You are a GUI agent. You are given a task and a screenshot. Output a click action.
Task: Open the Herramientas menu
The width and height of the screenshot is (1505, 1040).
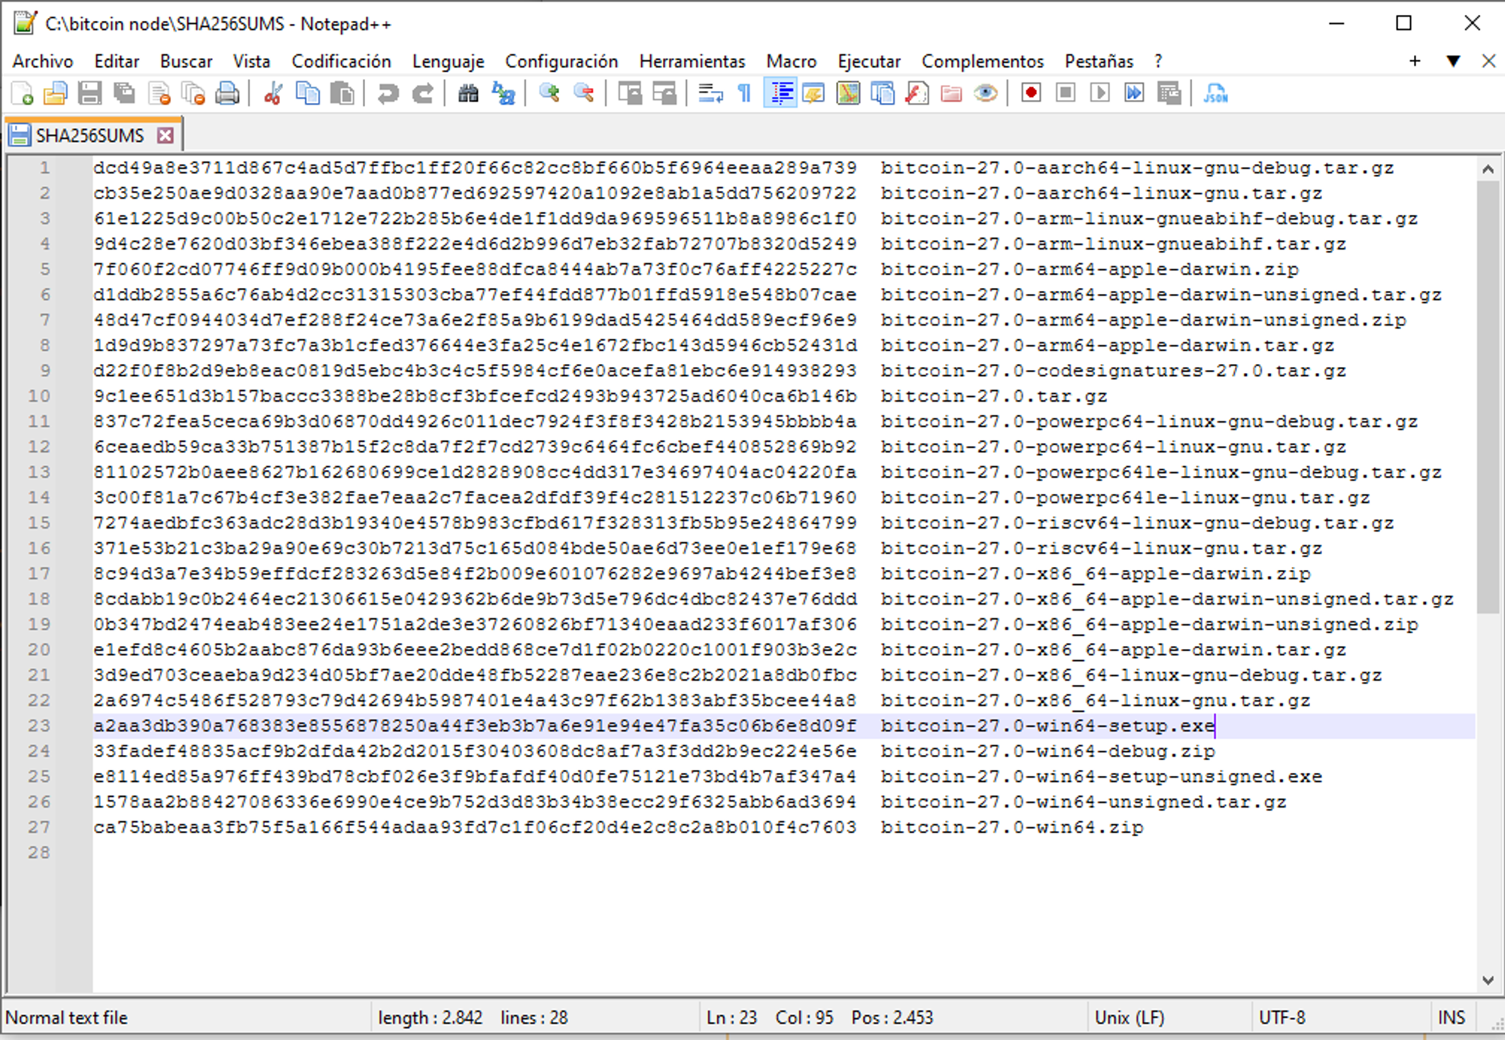click(692, 61)
